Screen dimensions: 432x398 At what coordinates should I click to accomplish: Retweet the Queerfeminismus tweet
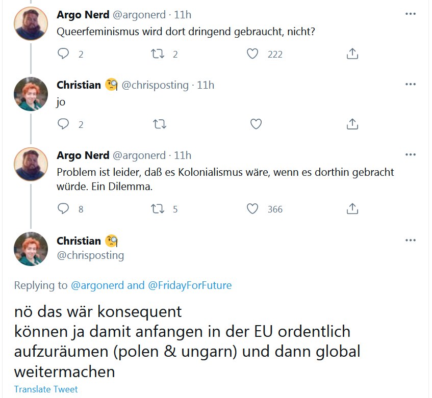(x=158, y=54)
